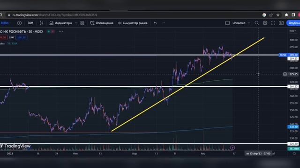Toggle the green market status dot in legend

coord(49,31)
